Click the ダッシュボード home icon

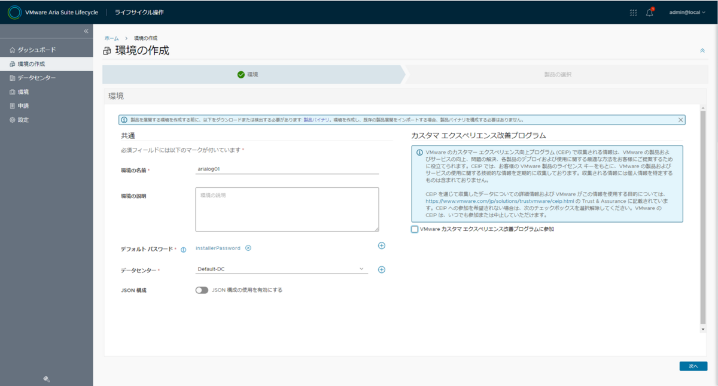pyautogui.click(x=12, y=50)
